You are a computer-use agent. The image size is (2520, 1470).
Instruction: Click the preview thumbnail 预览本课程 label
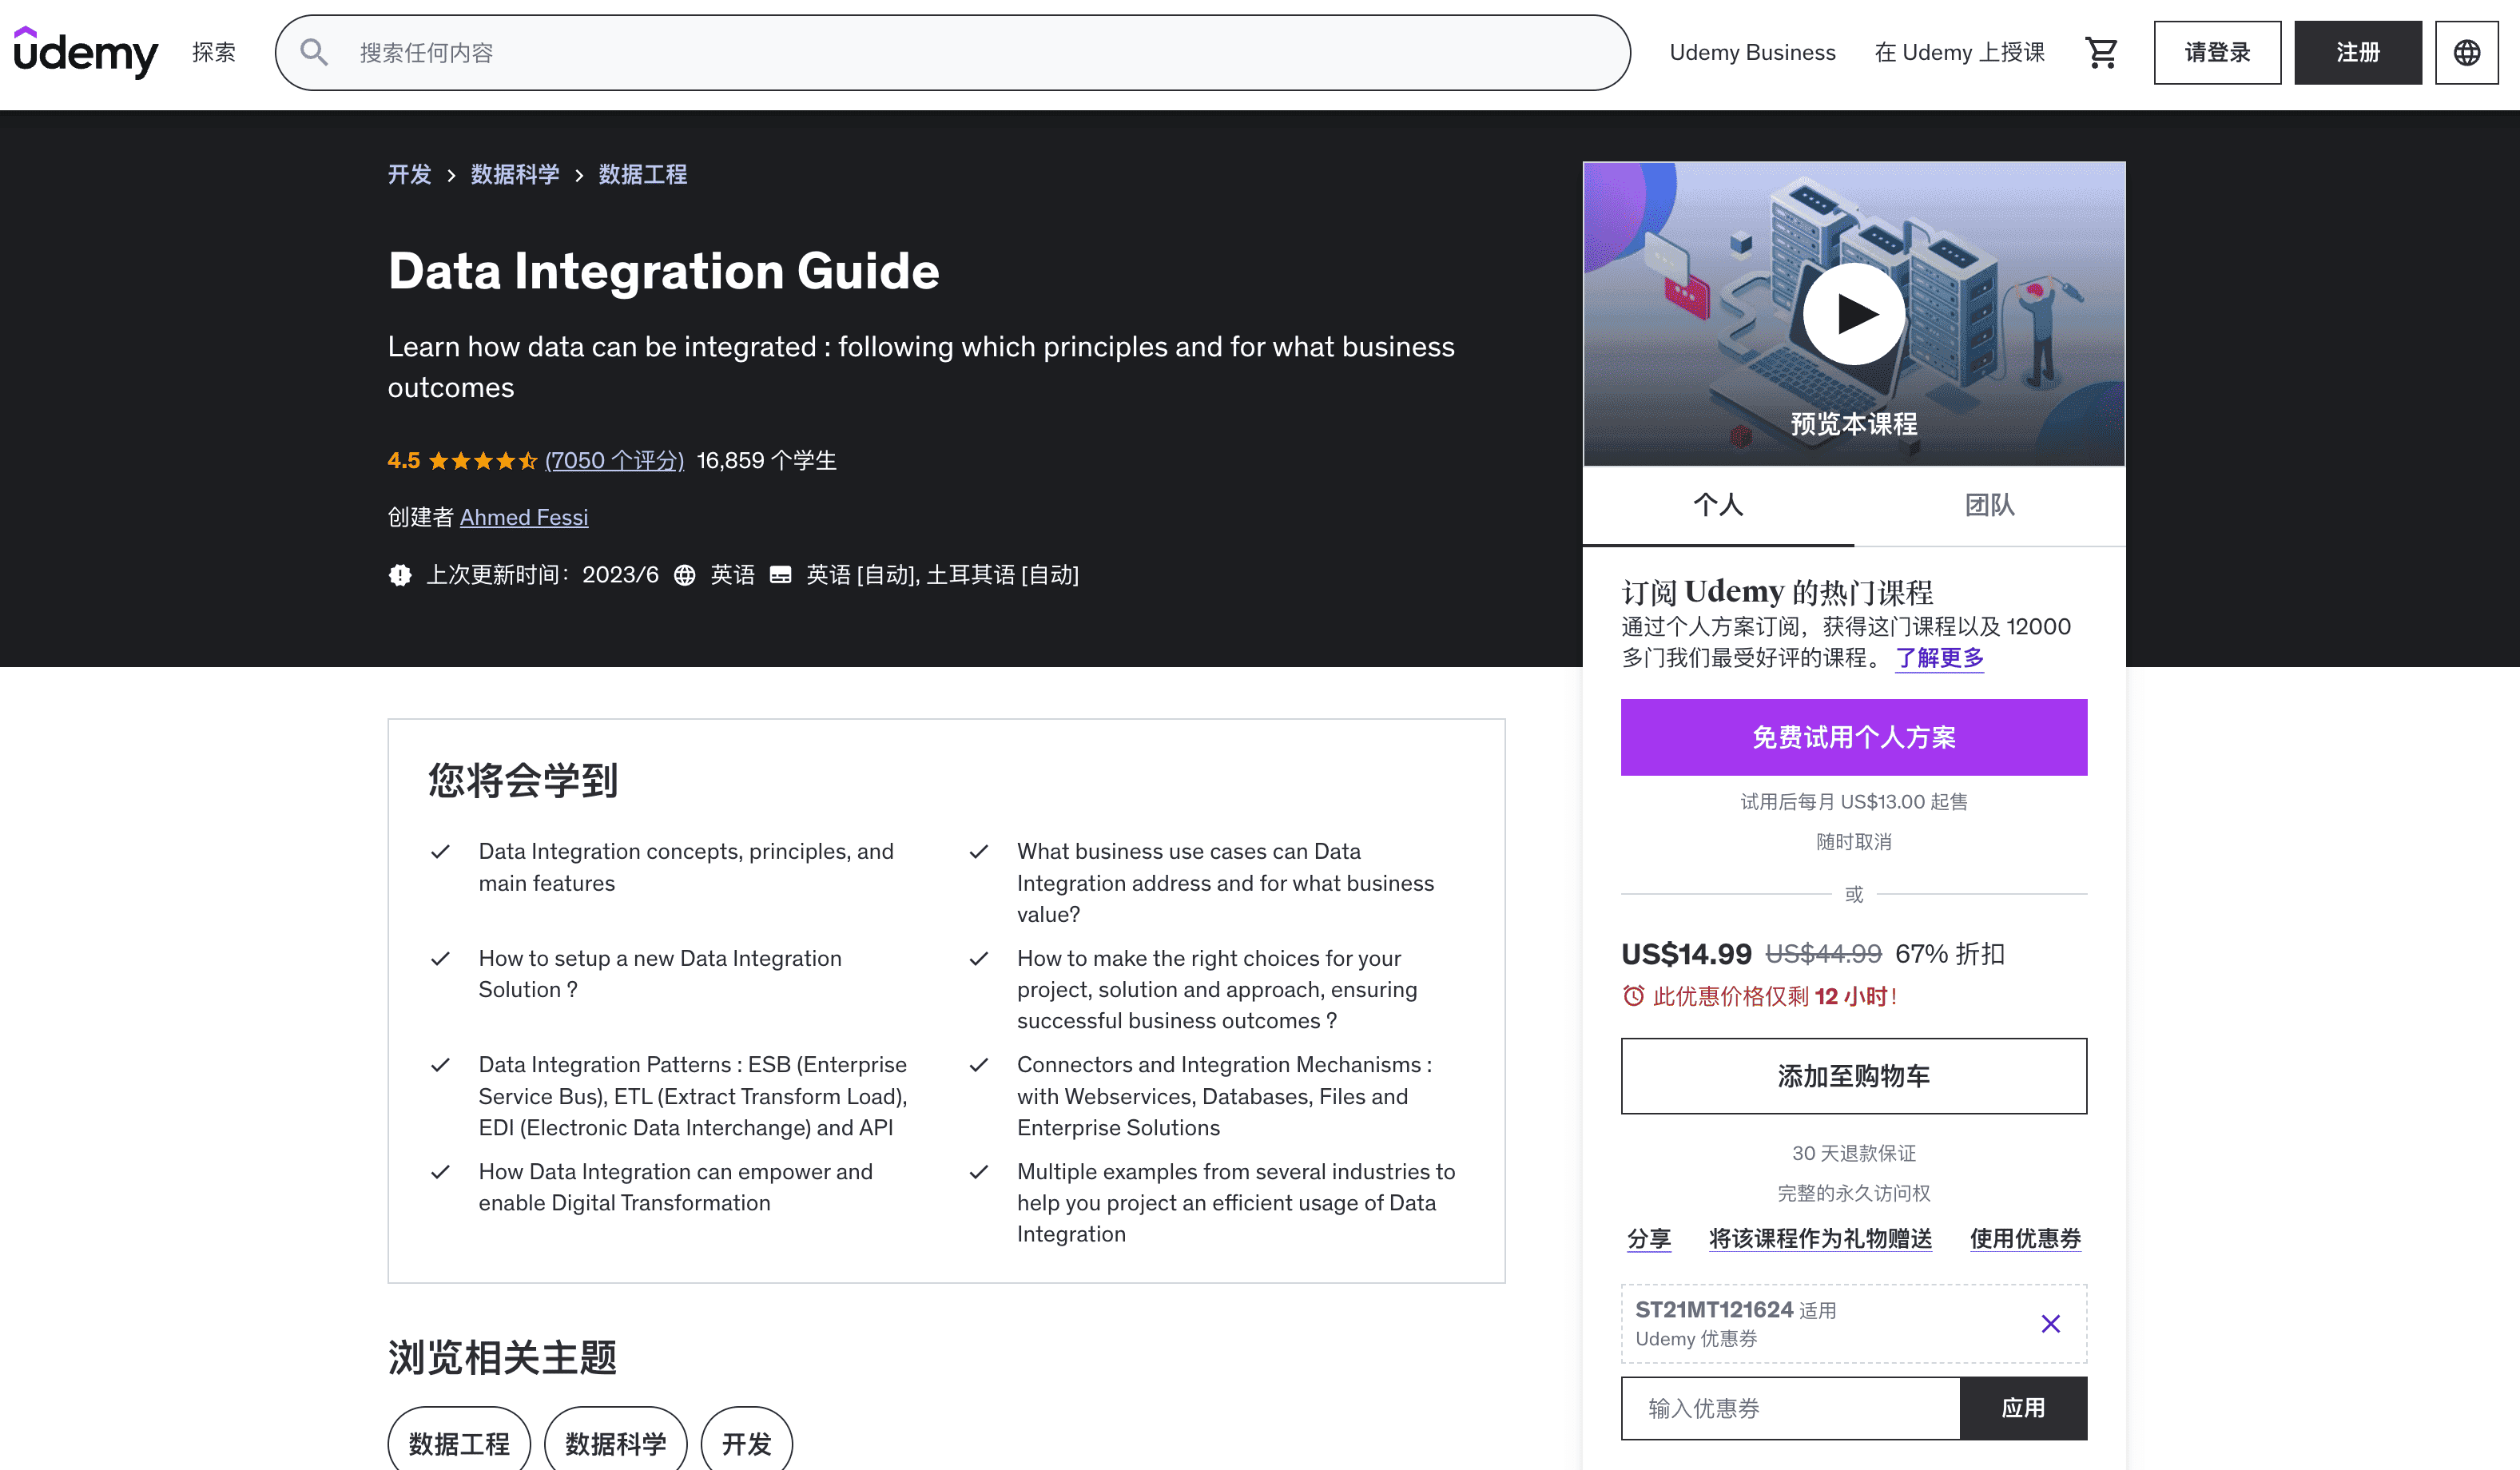pos(1853,424)
